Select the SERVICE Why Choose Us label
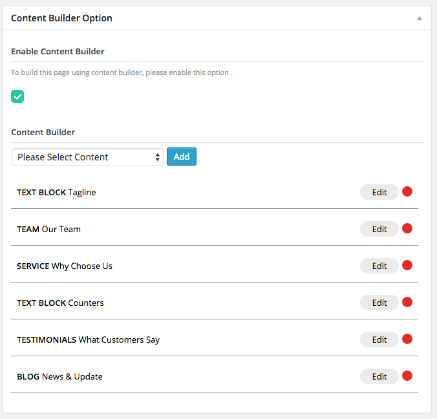The image size is (437, 419). point(65,266)
